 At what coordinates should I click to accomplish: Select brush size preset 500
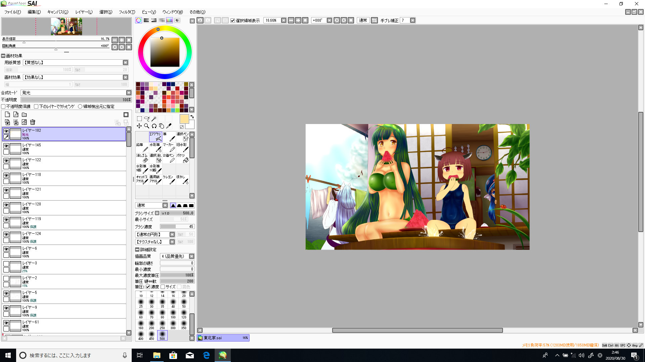click(162, 336)
